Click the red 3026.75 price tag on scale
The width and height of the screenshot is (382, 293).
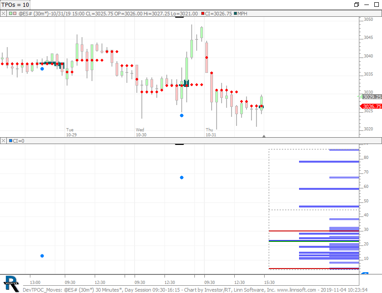371,106
